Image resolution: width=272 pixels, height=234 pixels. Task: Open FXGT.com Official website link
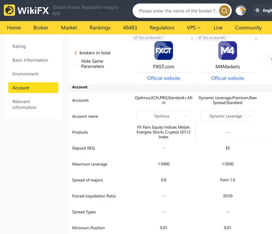[163, 78]
